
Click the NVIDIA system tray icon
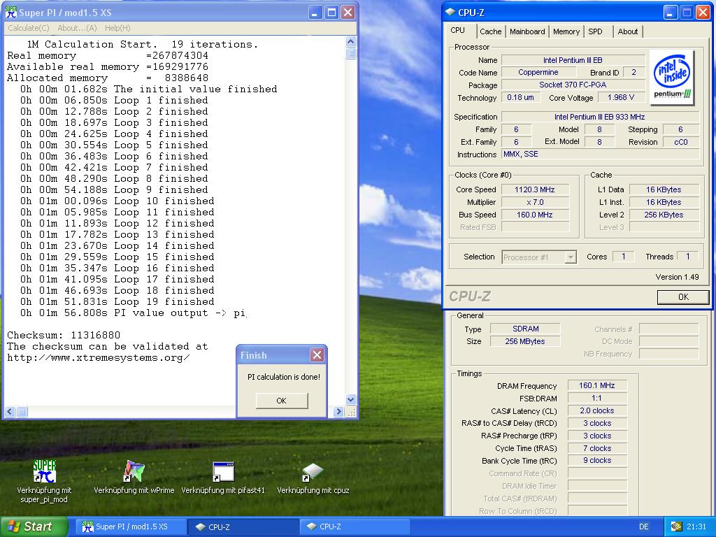click(676, 527)
